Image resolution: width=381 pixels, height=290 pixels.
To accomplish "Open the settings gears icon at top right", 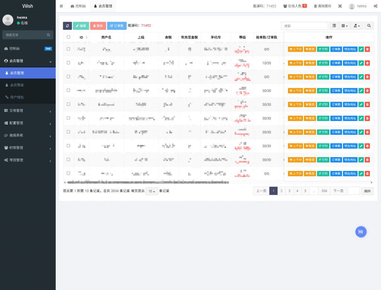I will pos(375,6).
